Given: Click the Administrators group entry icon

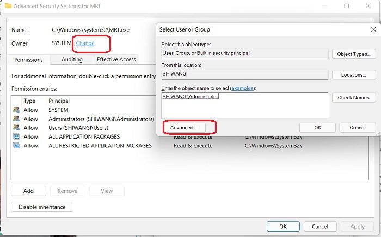Looking at the screenshot, I should point(16,119).
